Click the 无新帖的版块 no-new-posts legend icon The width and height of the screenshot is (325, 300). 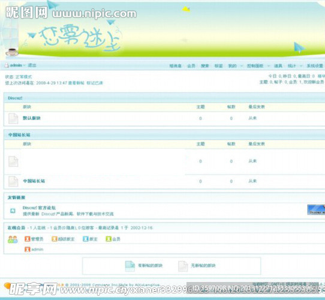pos(183,266)
